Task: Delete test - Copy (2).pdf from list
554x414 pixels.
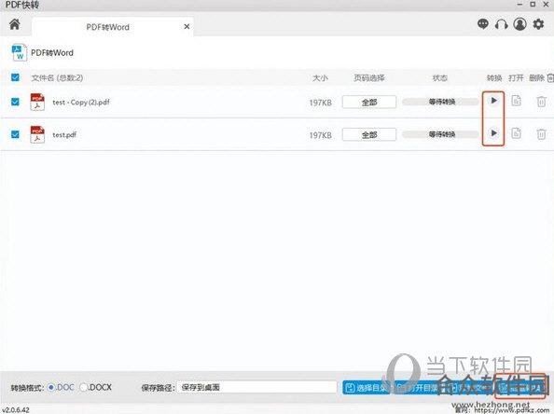Action: coord(541,102)
